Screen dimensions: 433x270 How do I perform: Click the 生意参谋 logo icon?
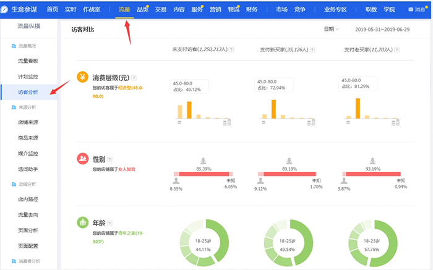point(4,9)
